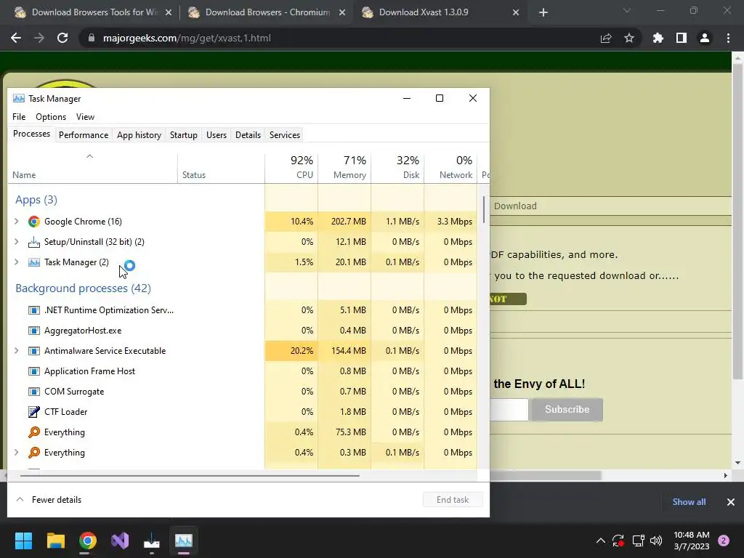Click the Task Manager process row icon
This screenshot has width=744, height=558.
pos(33,262)
